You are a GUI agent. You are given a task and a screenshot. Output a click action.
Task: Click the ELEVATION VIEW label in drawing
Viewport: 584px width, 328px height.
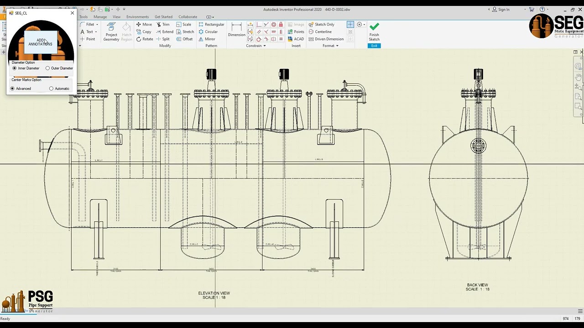214,293
